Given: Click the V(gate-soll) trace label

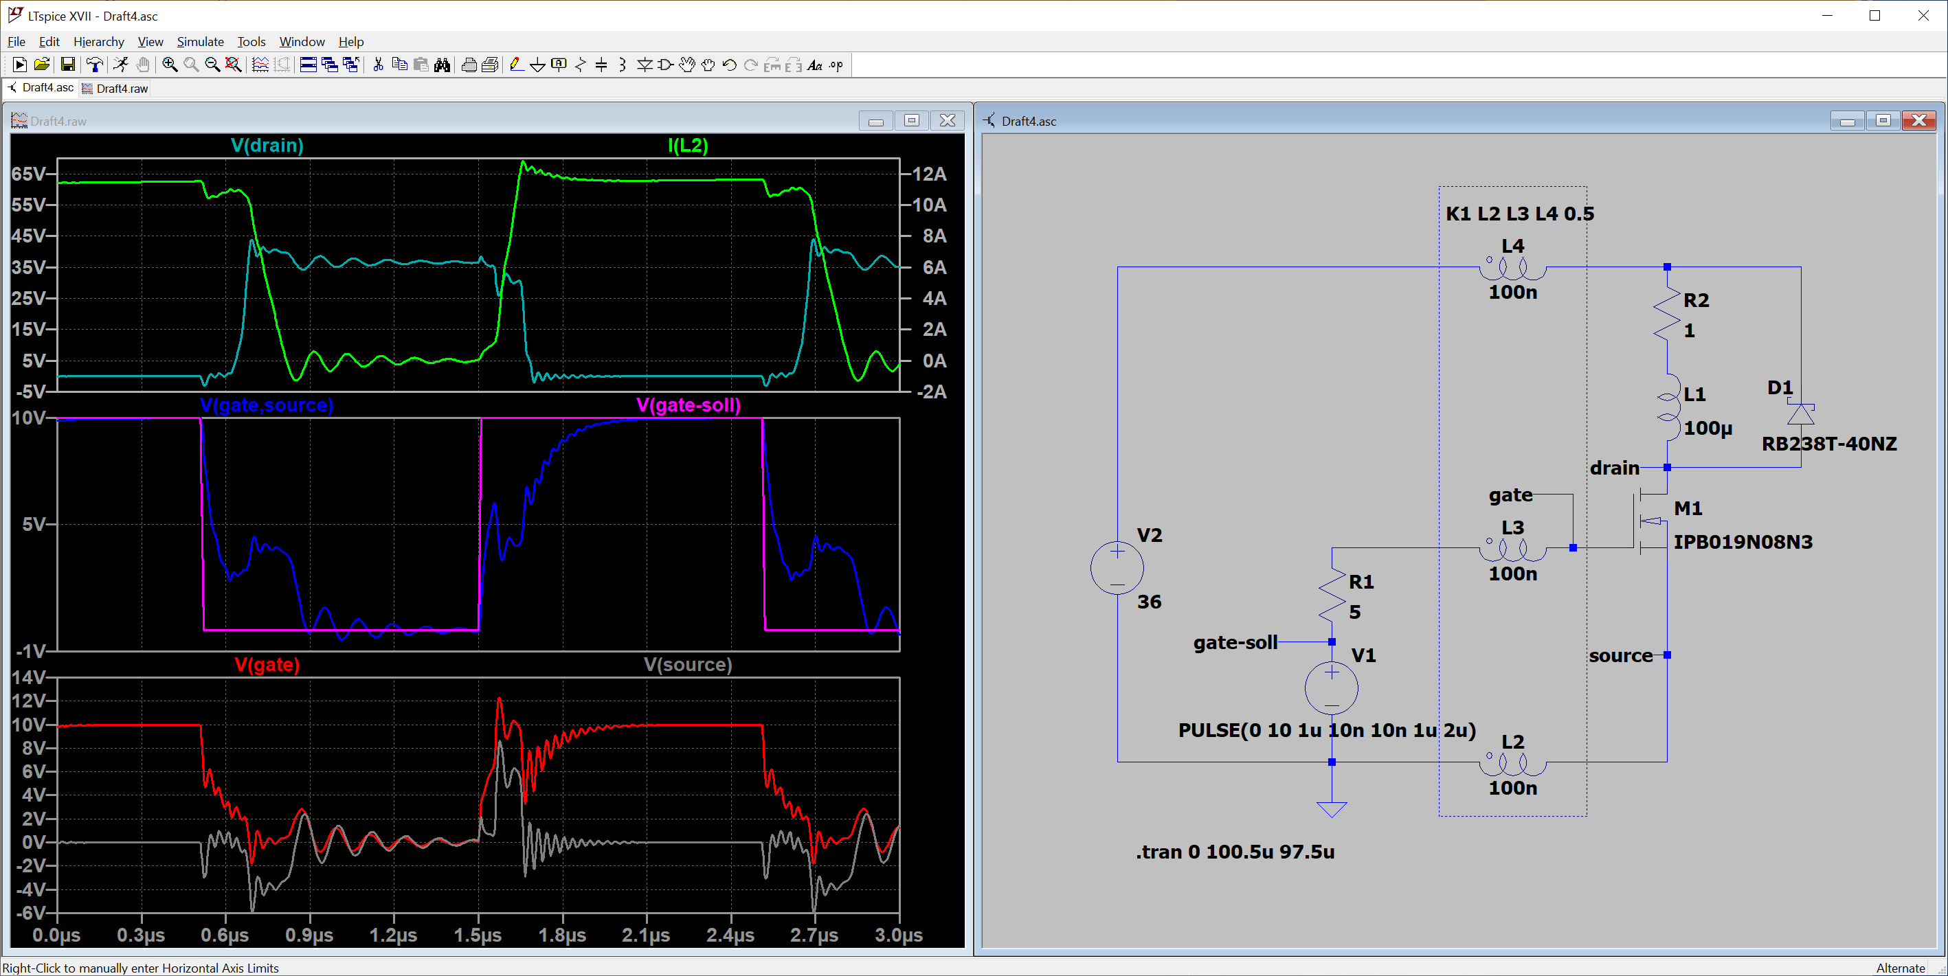Looking at the screenshot, I should pos(687,405).
